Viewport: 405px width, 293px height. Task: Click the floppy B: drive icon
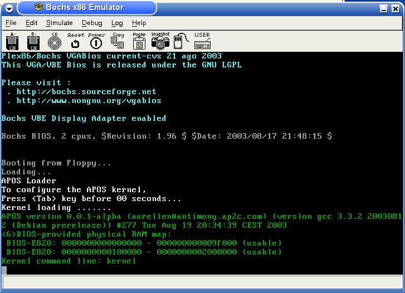(33, 41)
